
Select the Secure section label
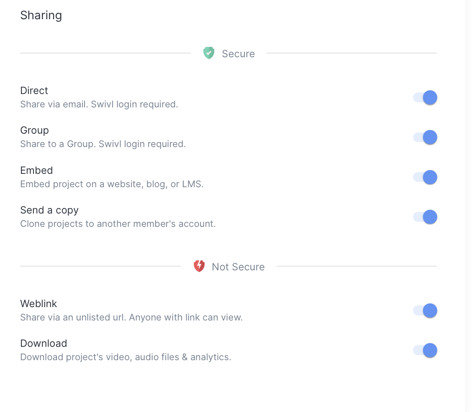[238, 54]
